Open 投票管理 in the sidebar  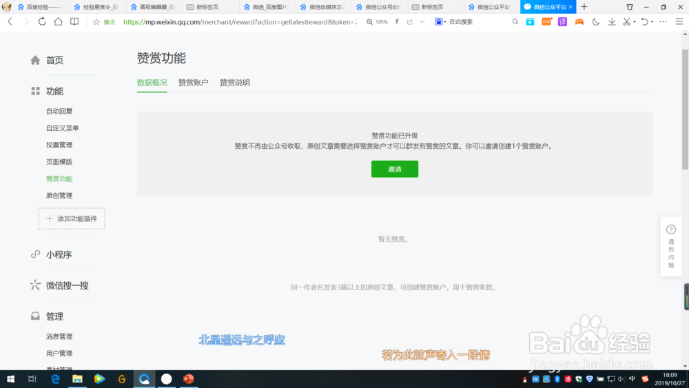click(59, 145)
